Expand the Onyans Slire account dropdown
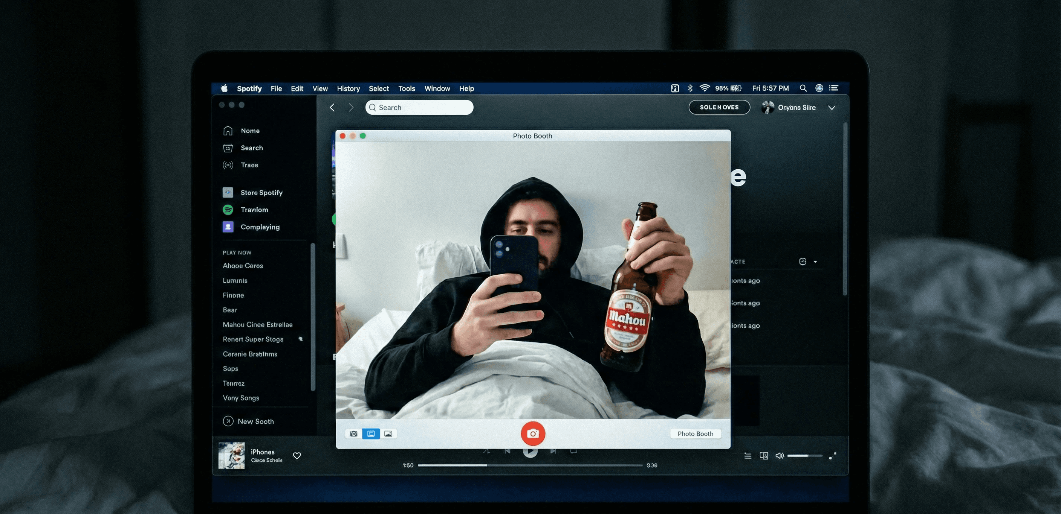This screenshot has height=514, width=1061. 832,108
